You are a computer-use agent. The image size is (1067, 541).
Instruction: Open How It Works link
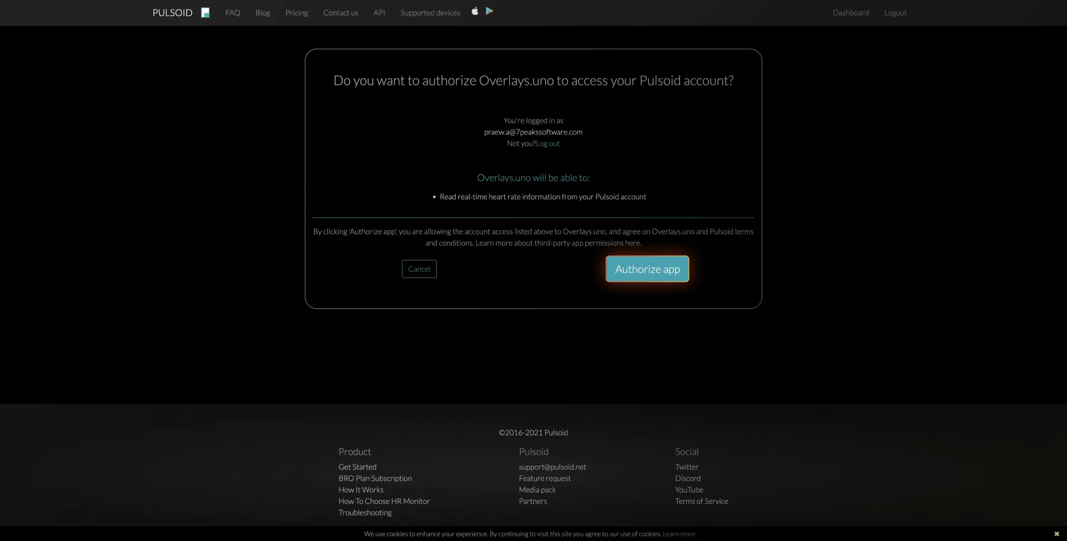[361, 490]
